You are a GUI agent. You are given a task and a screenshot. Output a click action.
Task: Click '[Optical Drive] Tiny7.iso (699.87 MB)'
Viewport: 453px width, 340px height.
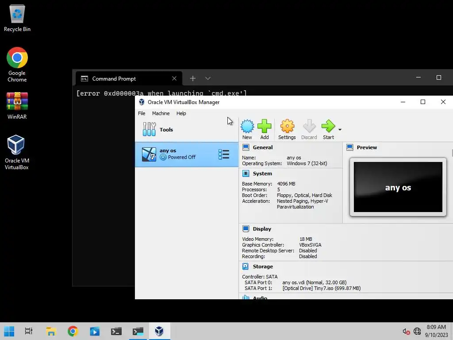coord(322,288)
